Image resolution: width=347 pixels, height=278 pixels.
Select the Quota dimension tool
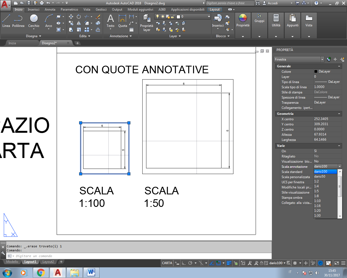tap(123, 21)
